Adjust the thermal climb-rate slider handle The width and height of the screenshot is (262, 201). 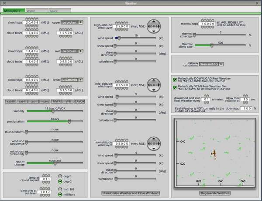coord(212,45)
